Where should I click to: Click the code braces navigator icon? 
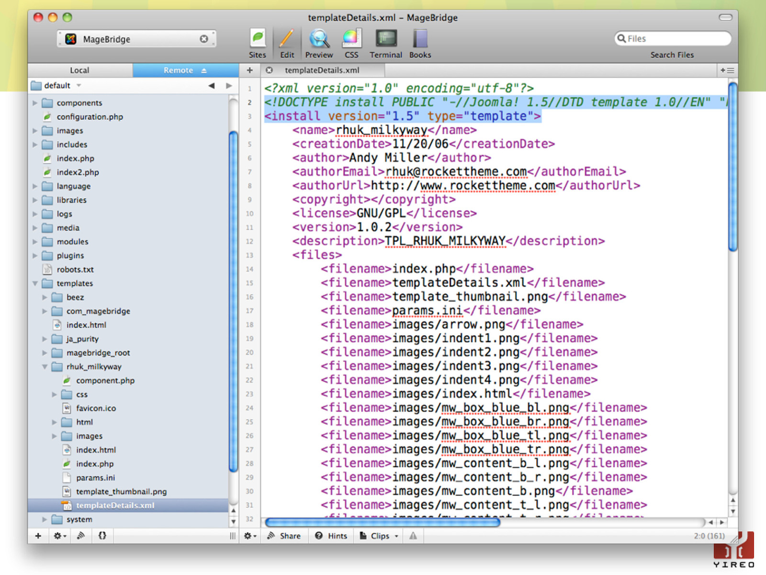pyautogui.click(x=102, y=536)
